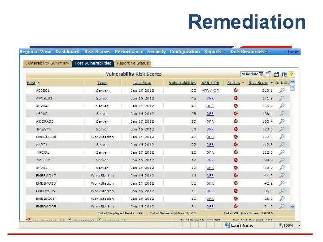Click host name EMBISC05
Image resolution: width=323 pixels, height=242 pixels.
tap(45, 199)
